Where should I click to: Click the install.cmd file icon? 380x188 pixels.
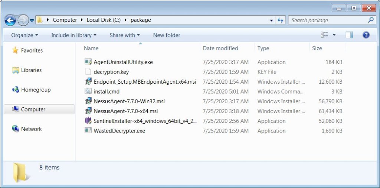88,91
